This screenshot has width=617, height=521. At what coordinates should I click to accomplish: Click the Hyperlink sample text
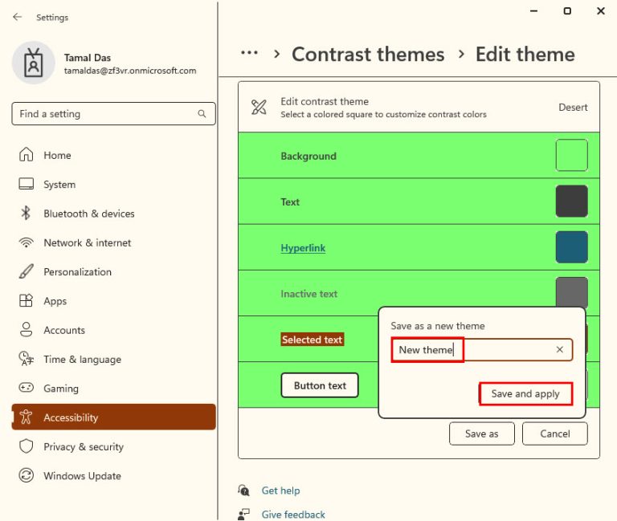point(303,248)
